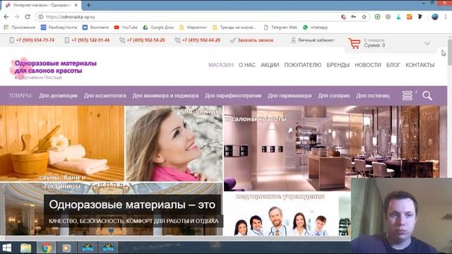Select Для парикмахера category
Image resolution: width=452 pixels, height=254 pixels.
tap(290, 95)
